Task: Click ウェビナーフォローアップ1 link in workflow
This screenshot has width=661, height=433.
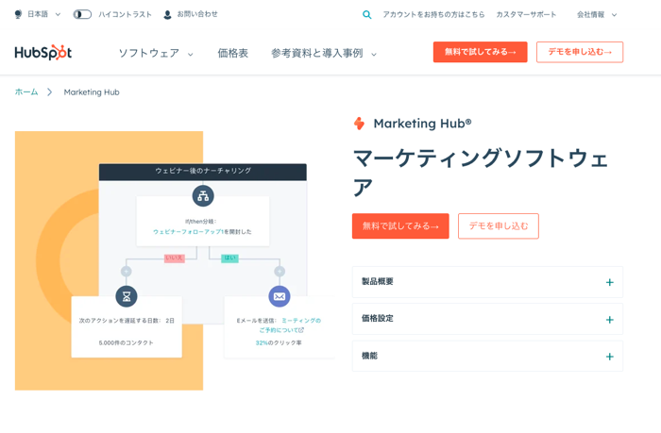Action: tap(188, 232)
